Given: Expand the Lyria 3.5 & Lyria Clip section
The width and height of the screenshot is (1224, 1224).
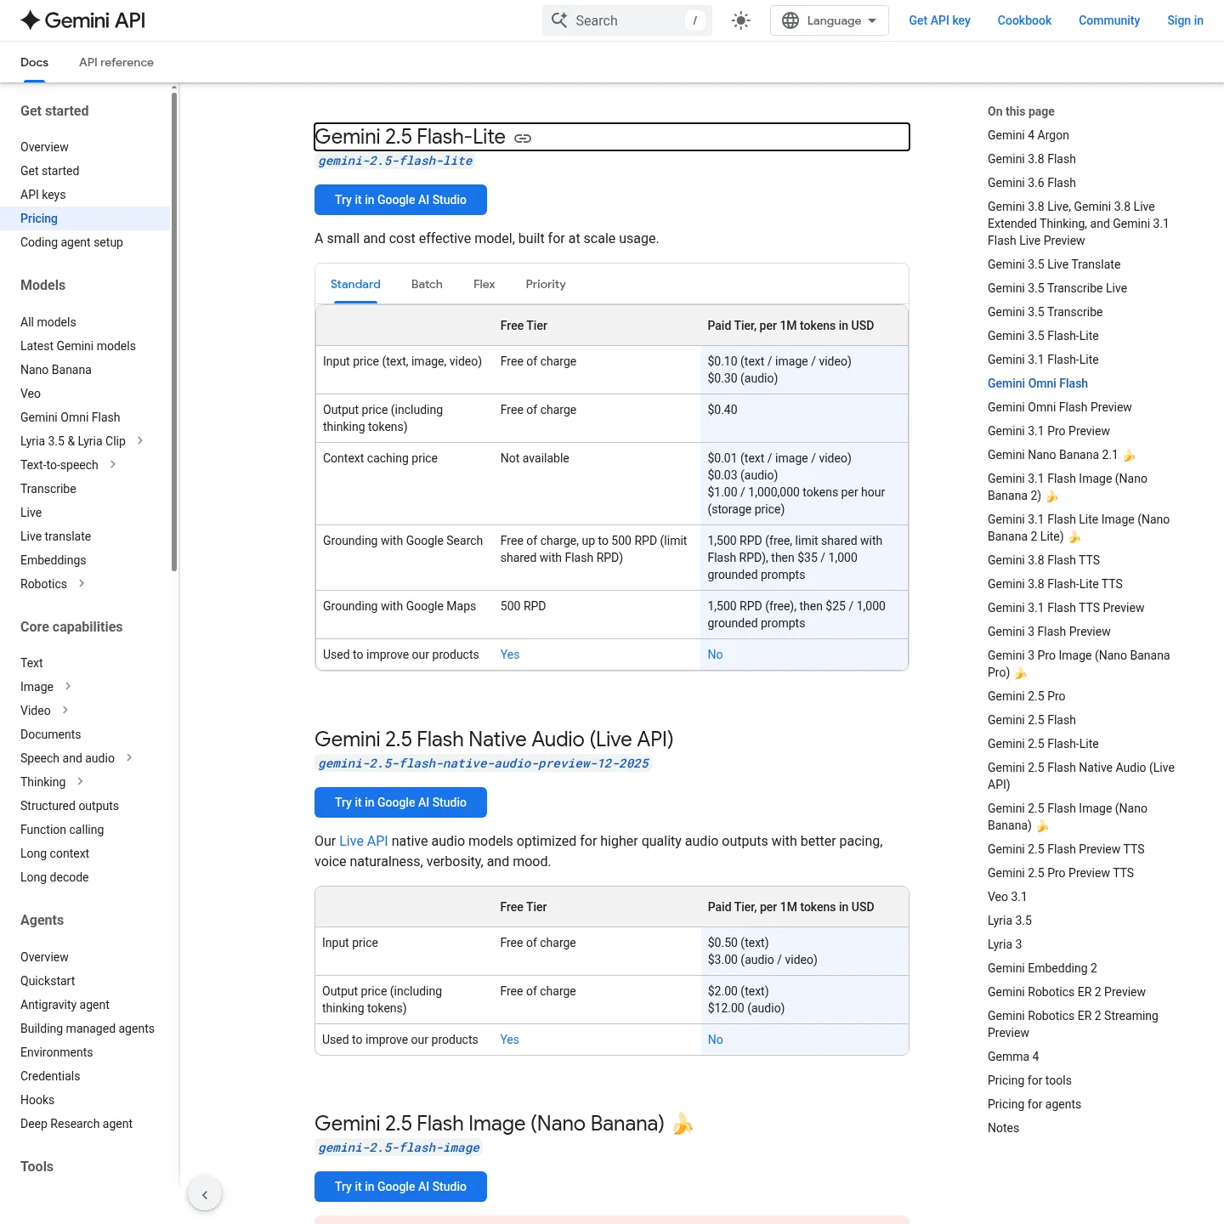Looking at the screenshot, I should (140, 440).
